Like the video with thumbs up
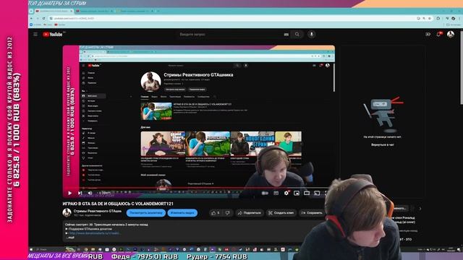 (216, 213)
